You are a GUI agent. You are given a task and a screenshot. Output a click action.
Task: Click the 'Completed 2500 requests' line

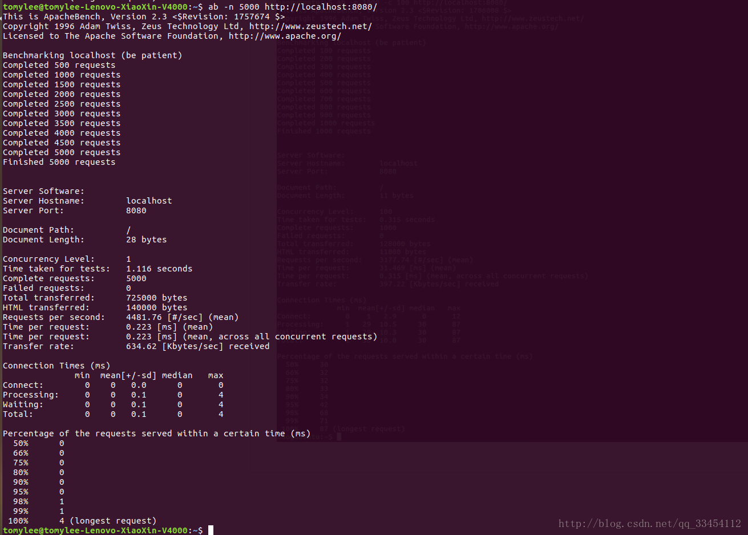click(x=62, y=104)
